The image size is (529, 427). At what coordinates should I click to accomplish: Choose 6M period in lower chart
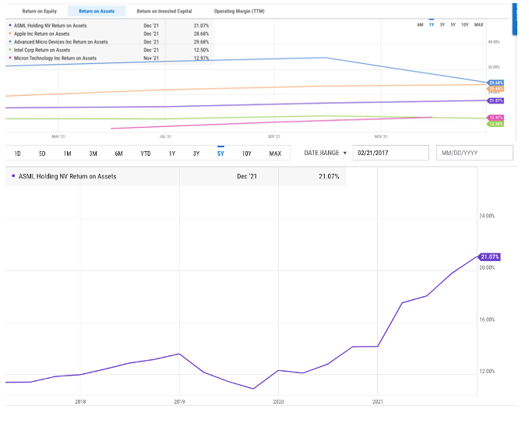(x=118, y=154)
